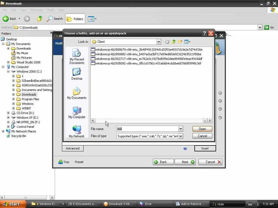Screen dimensions: 278x208
Task: Switch to Add or Remove taskbar item
Action: tap(191, 204)
